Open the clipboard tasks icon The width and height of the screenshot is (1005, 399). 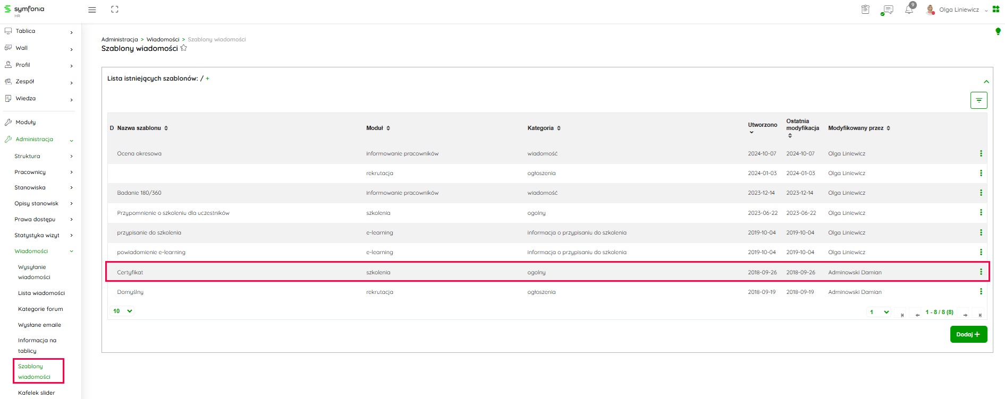tap(865, 10)
